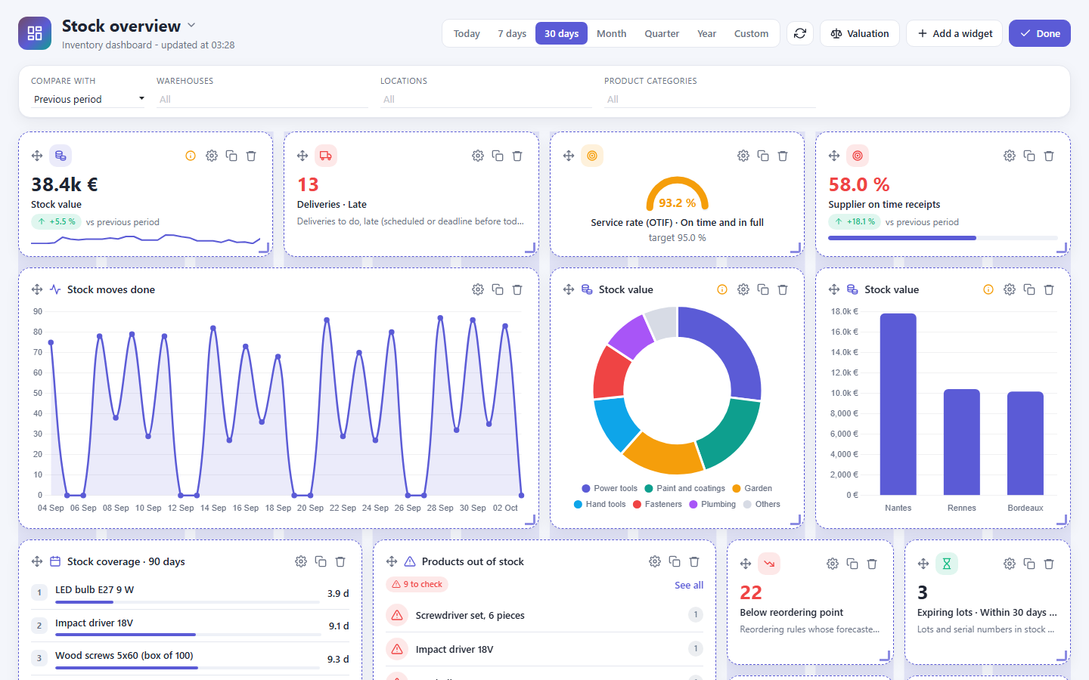Click Add a widget button

click(x=954, y=33)
